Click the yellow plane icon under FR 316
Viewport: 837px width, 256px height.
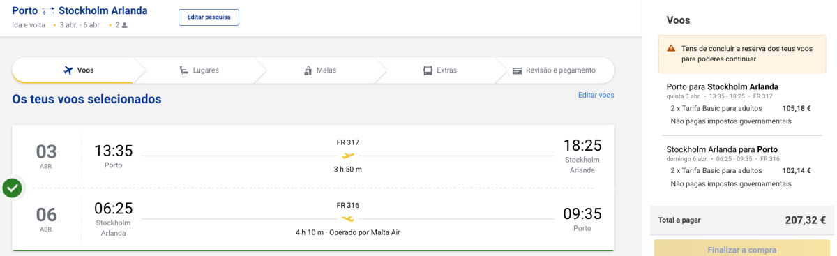[348, 218]
